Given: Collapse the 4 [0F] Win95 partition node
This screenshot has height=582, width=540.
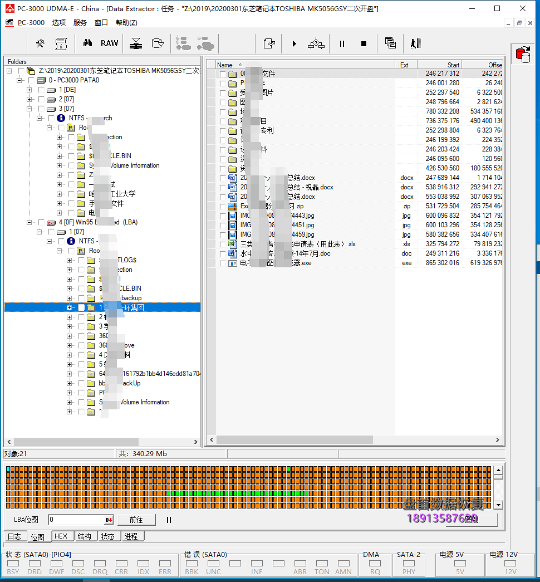Looking at the screenshot, I should pos(29,222).
